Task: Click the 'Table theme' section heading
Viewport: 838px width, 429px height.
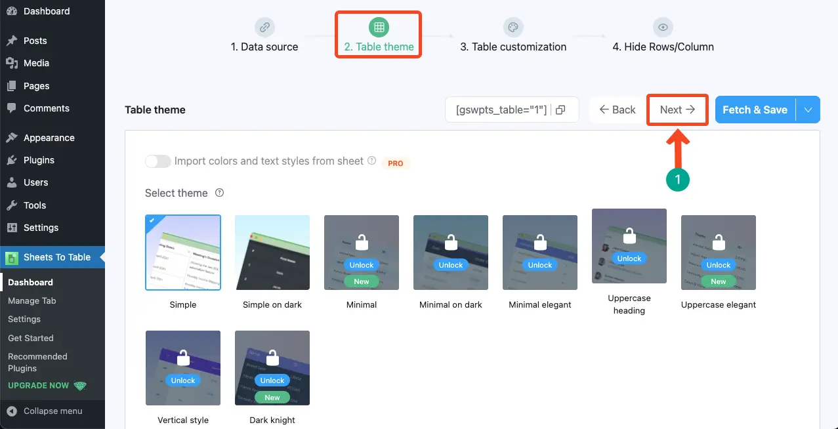Action: (x=155, y=110)
